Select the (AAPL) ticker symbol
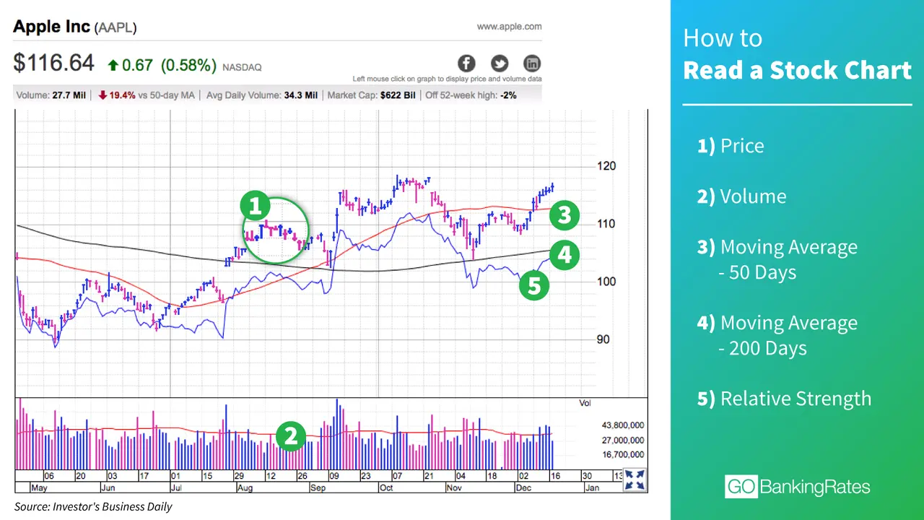The image size is (924, 520). [x=115, y=27]
